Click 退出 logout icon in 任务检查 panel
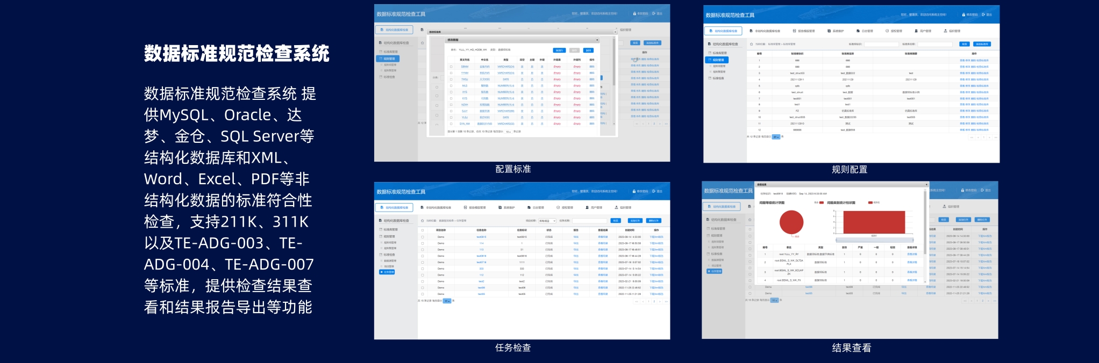This screenshot has height=363, width=1099. tap(654, 191)
